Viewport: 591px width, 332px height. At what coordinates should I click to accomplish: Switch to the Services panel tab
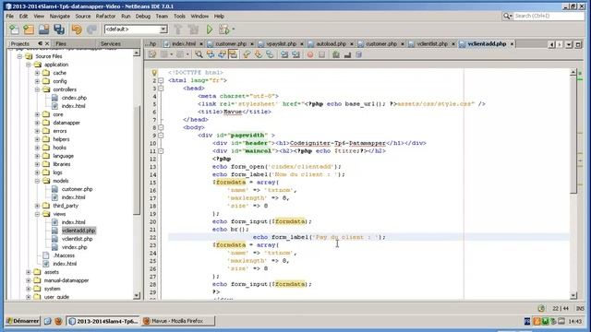(x=111, y=43)
